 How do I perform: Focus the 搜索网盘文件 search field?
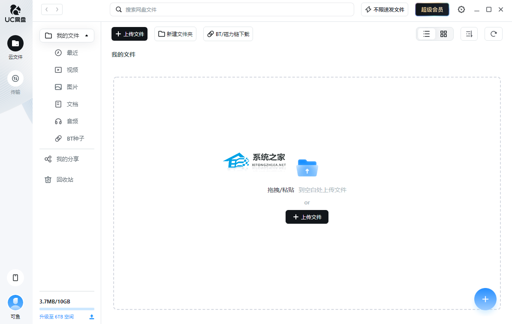point(232,9)
